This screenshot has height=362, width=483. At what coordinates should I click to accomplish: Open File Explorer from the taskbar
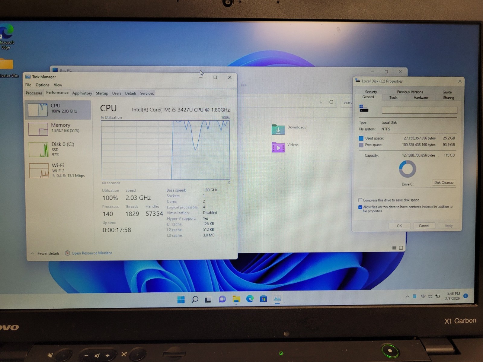coord(236,299)
